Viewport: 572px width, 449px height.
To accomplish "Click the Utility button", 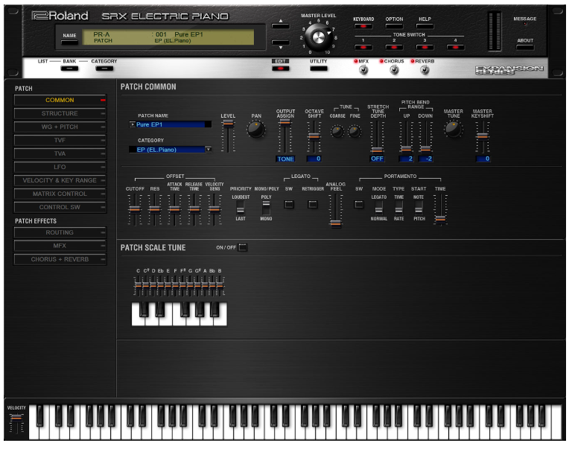I will click(319, 69).
